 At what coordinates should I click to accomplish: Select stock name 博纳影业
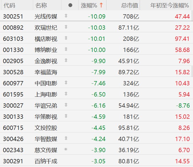coord(46,50)
